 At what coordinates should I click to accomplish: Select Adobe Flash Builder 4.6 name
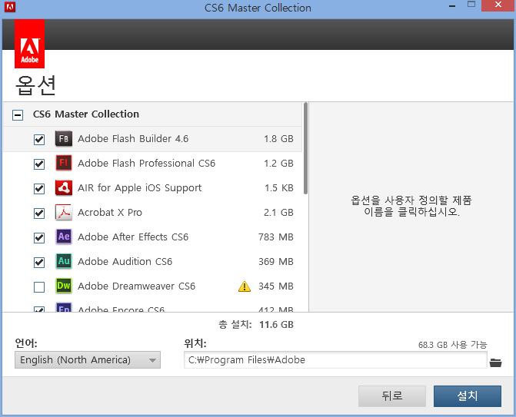133,139
